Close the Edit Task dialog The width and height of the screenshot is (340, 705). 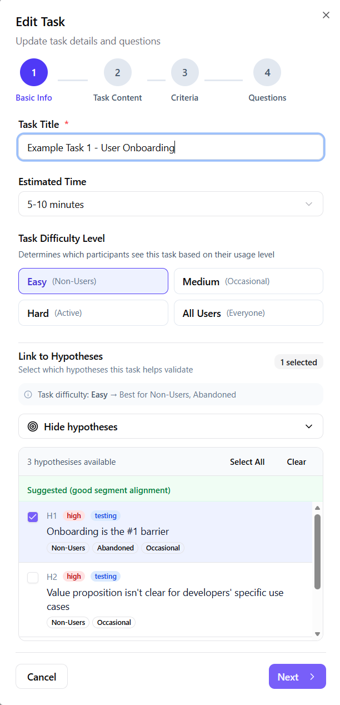326,16
